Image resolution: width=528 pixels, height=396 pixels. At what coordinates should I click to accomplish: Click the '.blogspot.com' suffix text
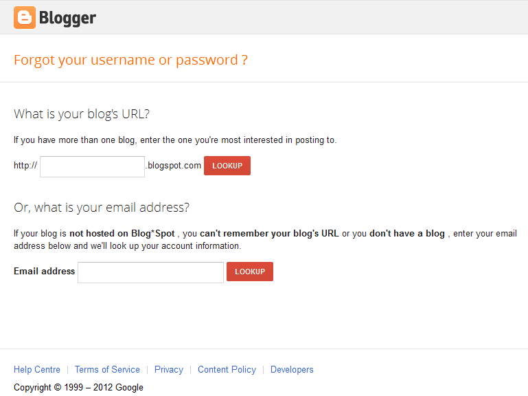click(x=173, y=166)
